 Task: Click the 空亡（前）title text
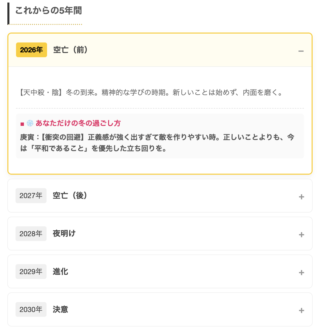pos(70,50)
